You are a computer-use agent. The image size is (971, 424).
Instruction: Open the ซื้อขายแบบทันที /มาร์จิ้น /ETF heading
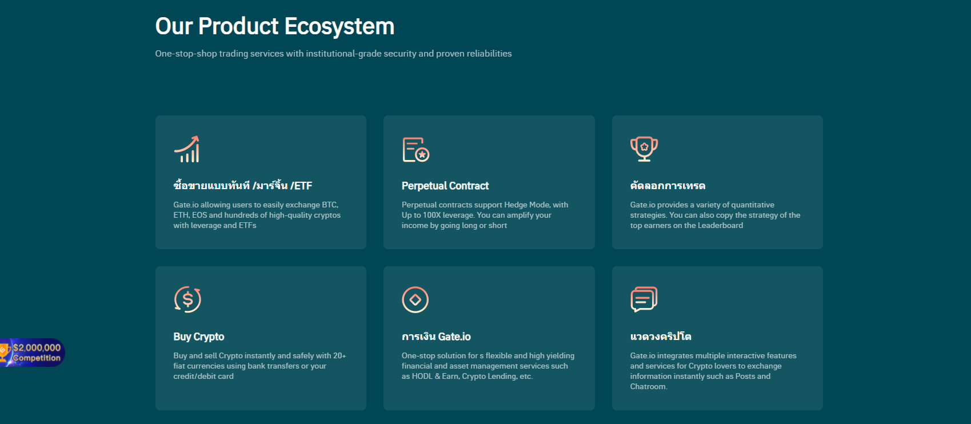pos(243,186)
